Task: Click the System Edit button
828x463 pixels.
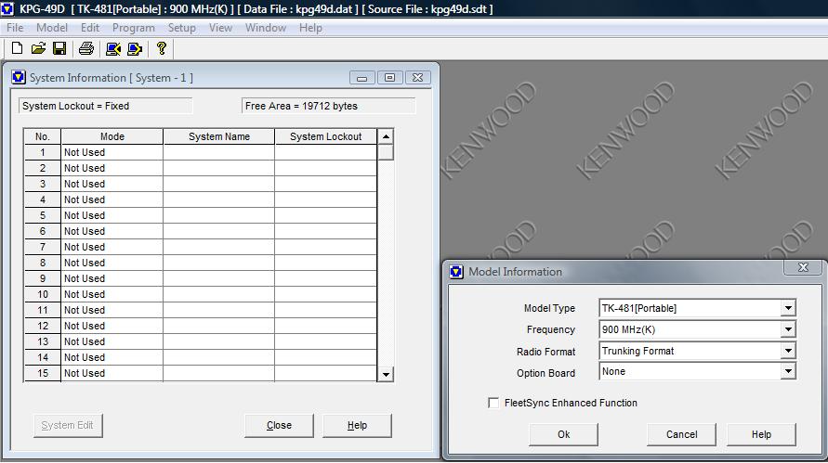Action: (68, 426)
